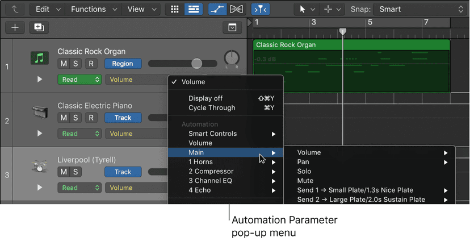This screenshot has width=470, height=241.
Task: Choose Cycle Through menu item
Action: tap(226, 108)
